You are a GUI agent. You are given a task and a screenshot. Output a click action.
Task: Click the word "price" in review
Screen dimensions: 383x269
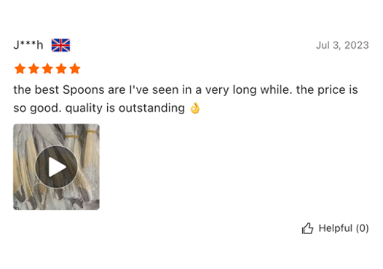click(x=331, y=90)
